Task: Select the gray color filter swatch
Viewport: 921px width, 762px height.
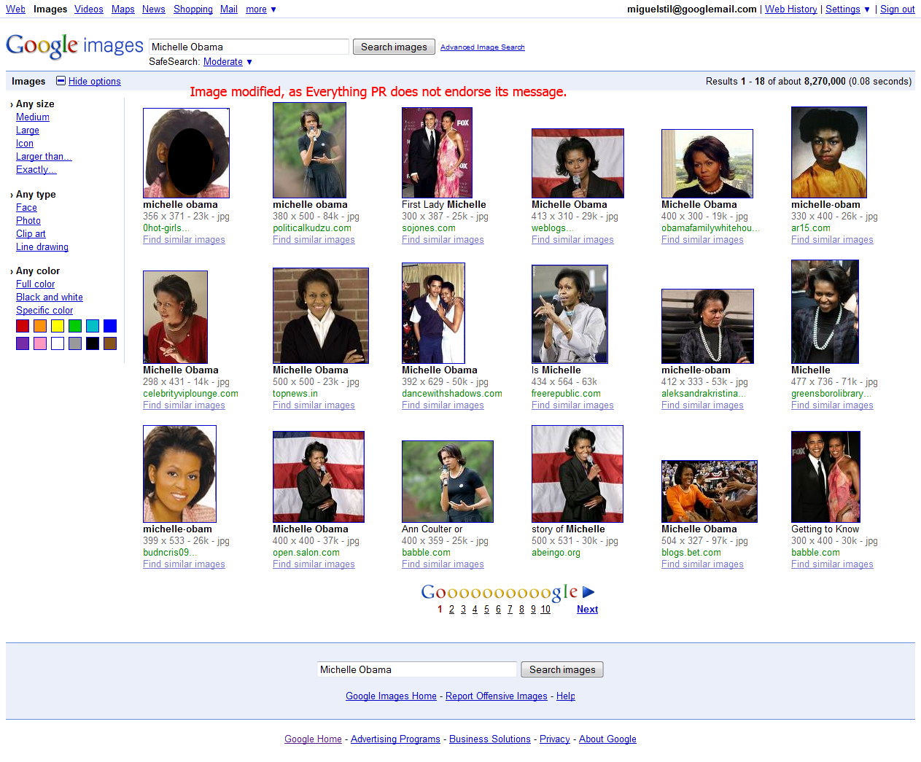Action: pyautogui.click(x=75, y=343)
